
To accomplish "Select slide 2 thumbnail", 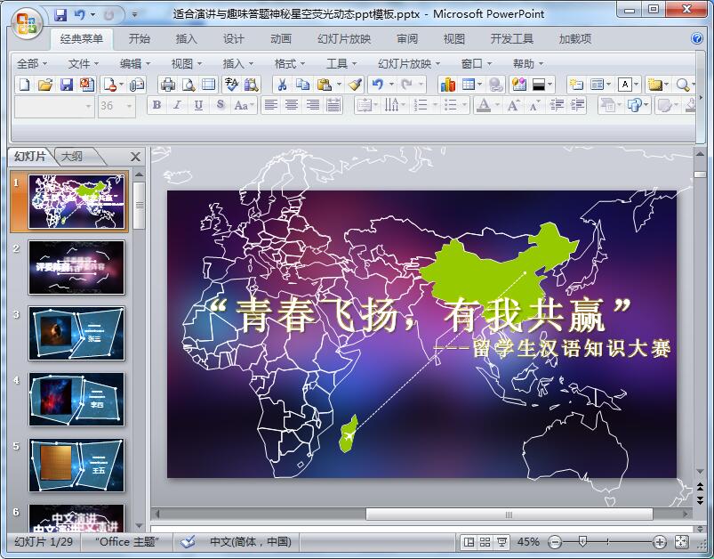I will coord(76,267).
